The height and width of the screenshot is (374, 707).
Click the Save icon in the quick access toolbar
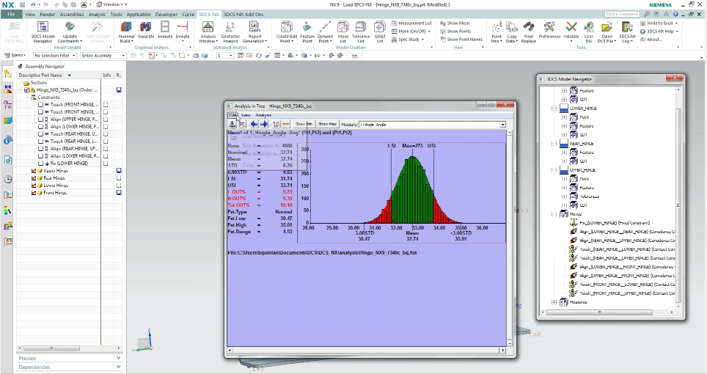(x=22, y=4)
